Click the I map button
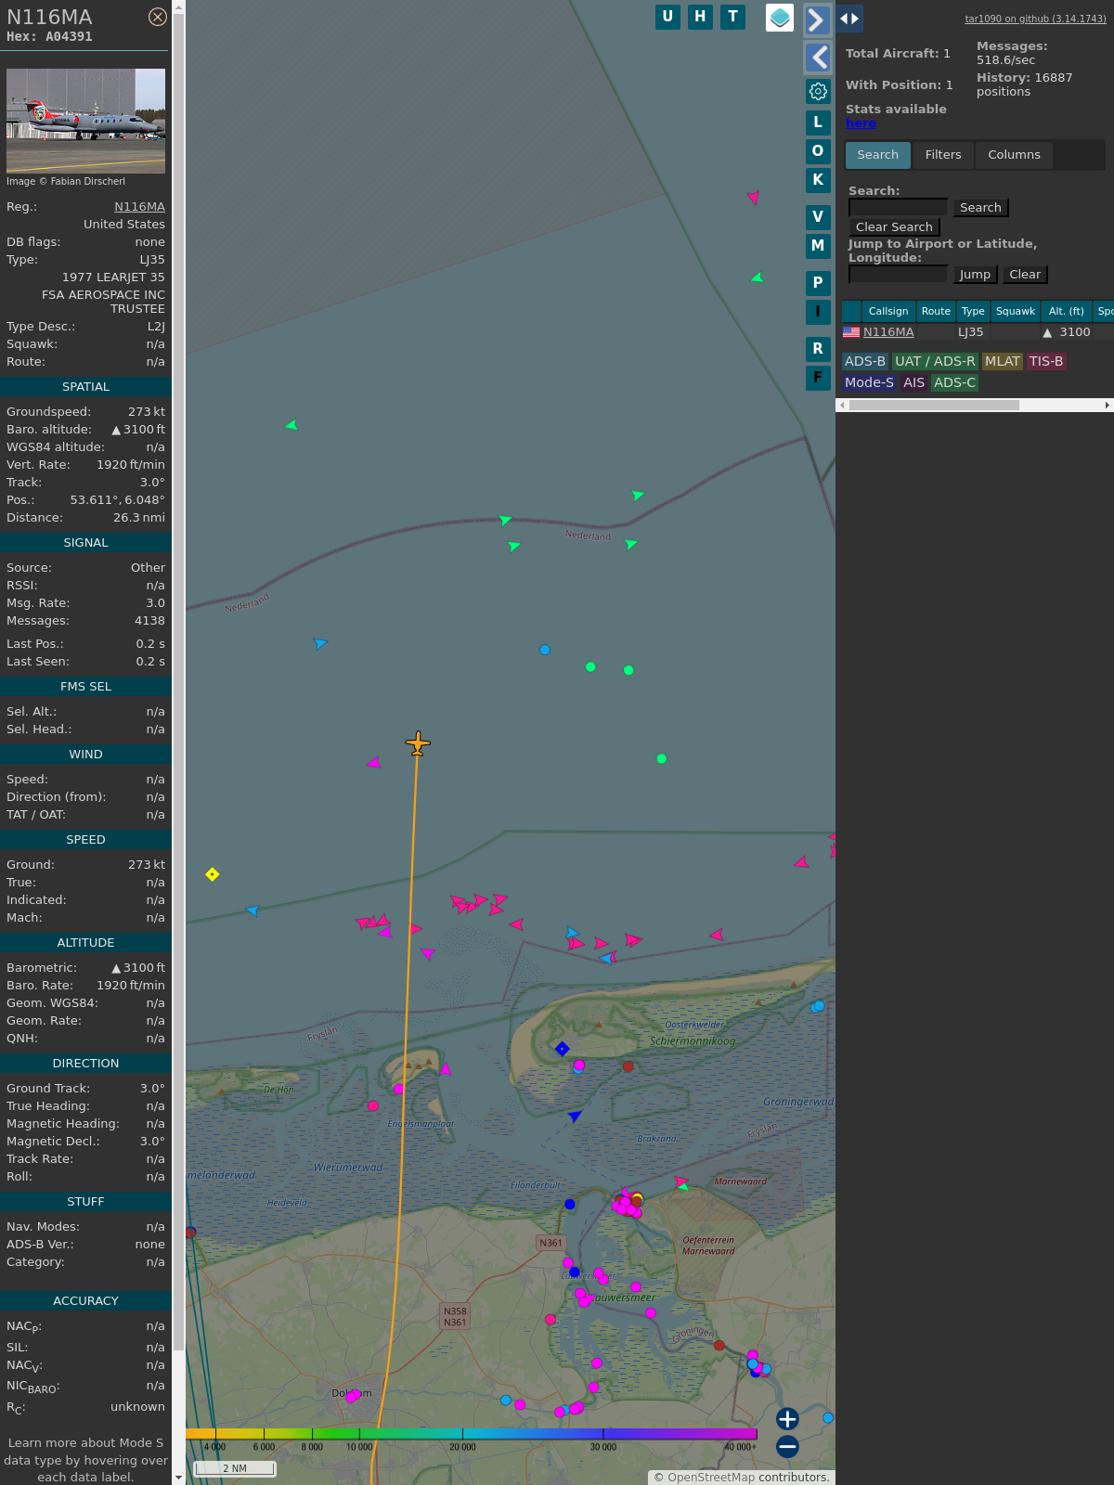 tap(818, 312)
